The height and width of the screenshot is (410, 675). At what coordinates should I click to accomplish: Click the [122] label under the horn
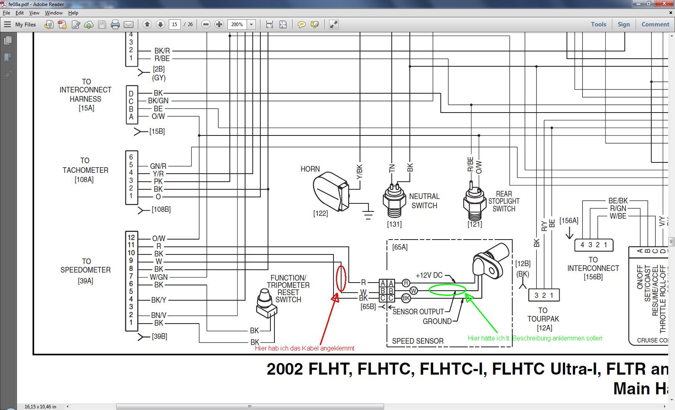pos(320,213)
